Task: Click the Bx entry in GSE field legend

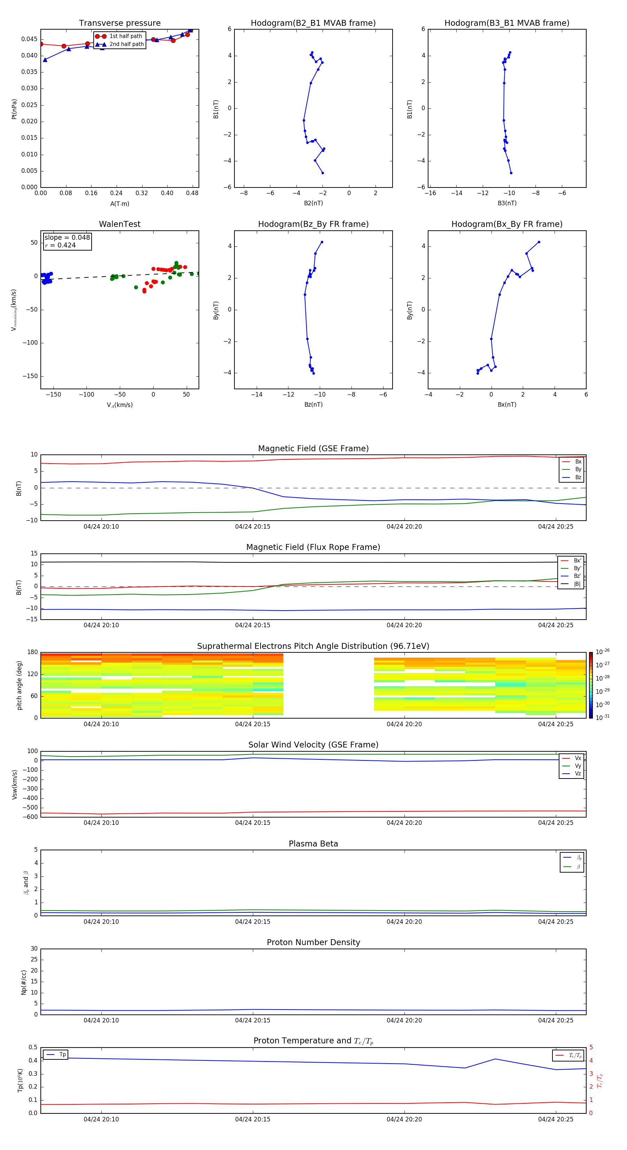Action: point(572,462)
